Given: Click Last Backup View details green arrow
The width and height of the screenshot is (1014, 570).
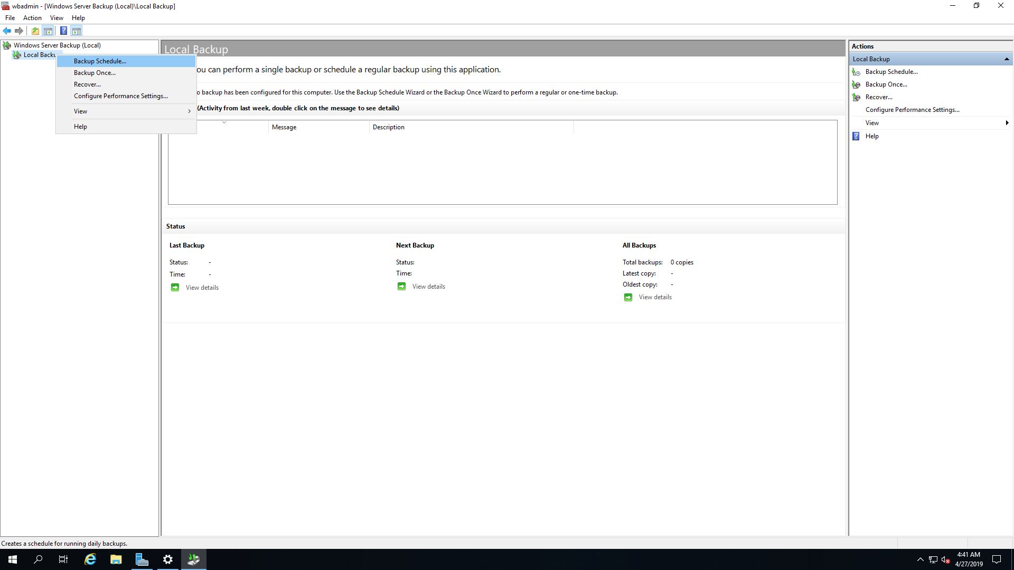Looking at the screenshot, I should point(175,288).
